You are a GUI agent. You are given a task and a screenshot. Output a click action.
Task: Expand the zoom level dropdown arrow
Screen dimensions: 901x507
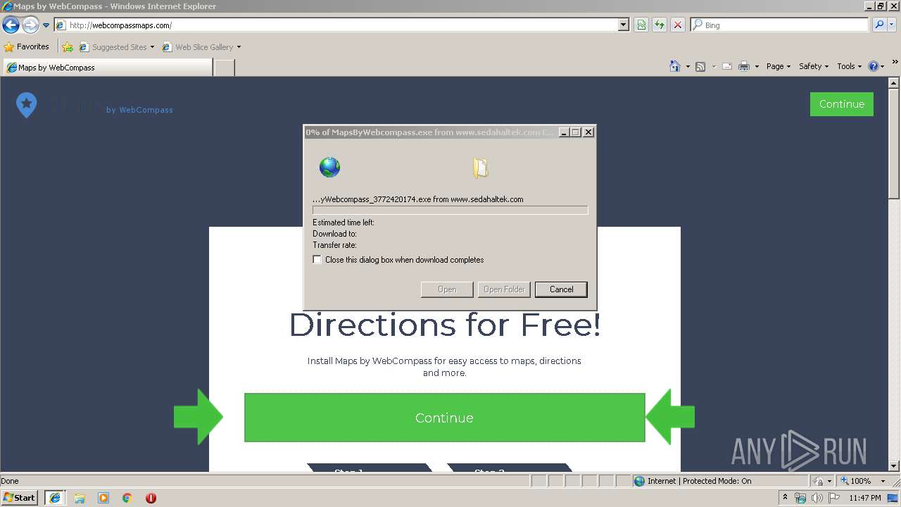883,481
